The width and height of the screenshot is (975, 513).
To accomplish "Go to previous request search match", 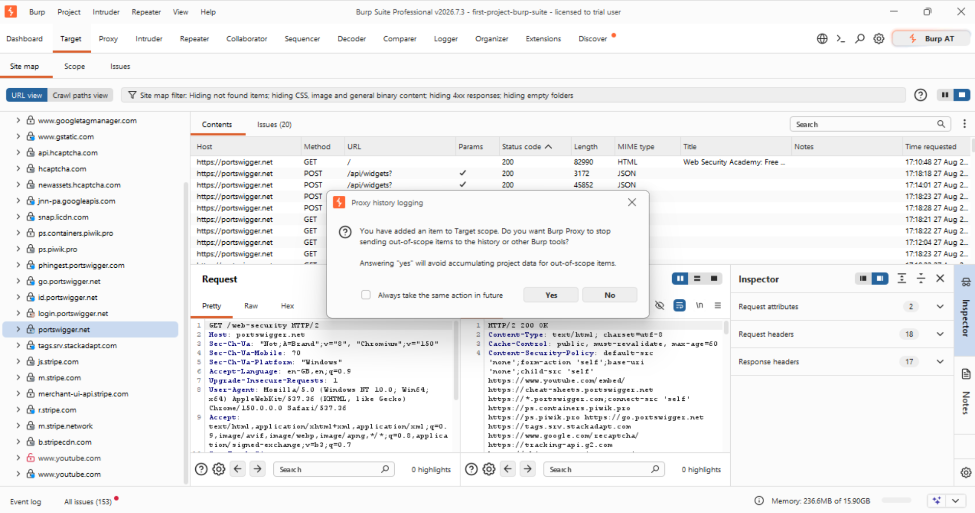I will tap(238, 469).
